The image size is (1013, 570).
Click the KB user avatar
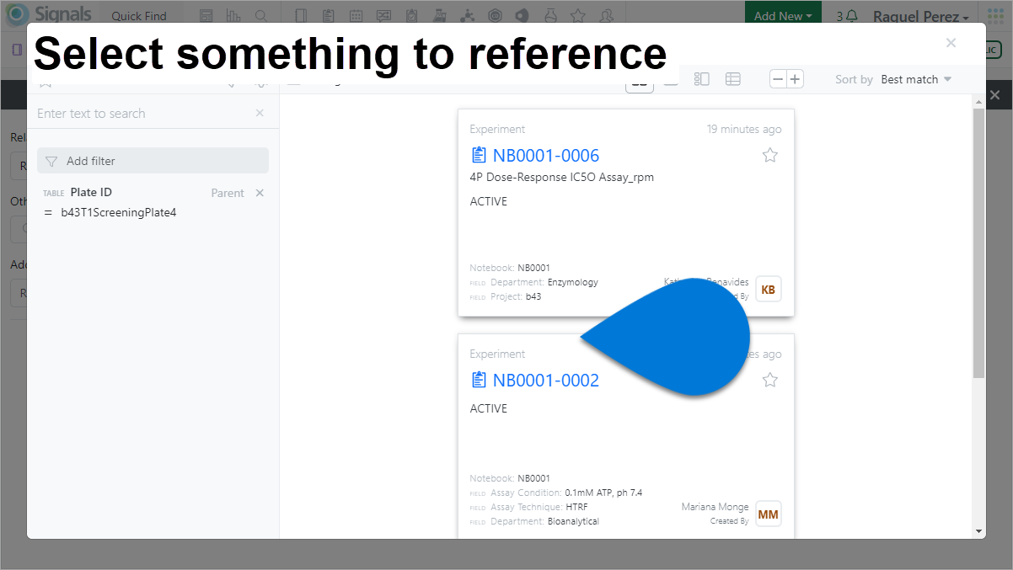point(769,289)
